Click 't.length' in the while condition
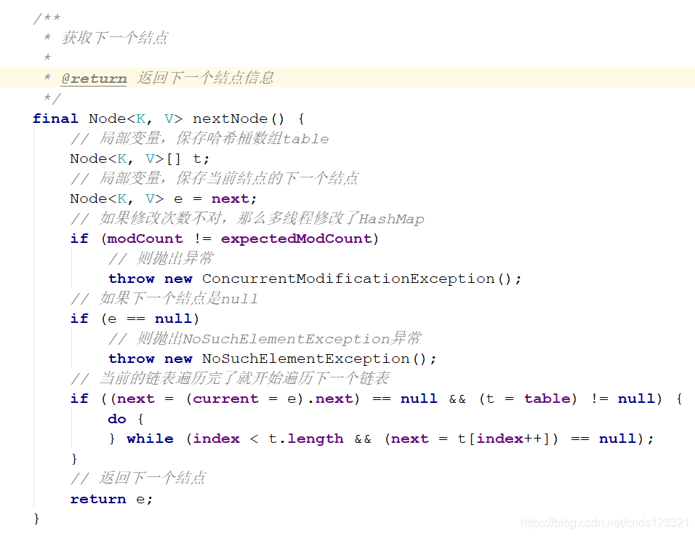Screen dimensions: 695x536 306,439
